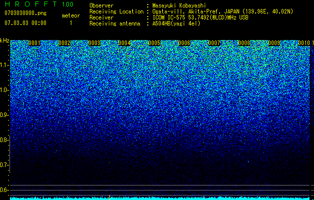Screen dimensions: 314x200
Task: Click the timestamp 07.03.03 00:00
Action: tap(25, 23)
